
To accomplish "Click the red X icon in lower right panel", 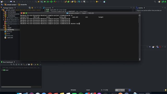I will click(160, 47).
